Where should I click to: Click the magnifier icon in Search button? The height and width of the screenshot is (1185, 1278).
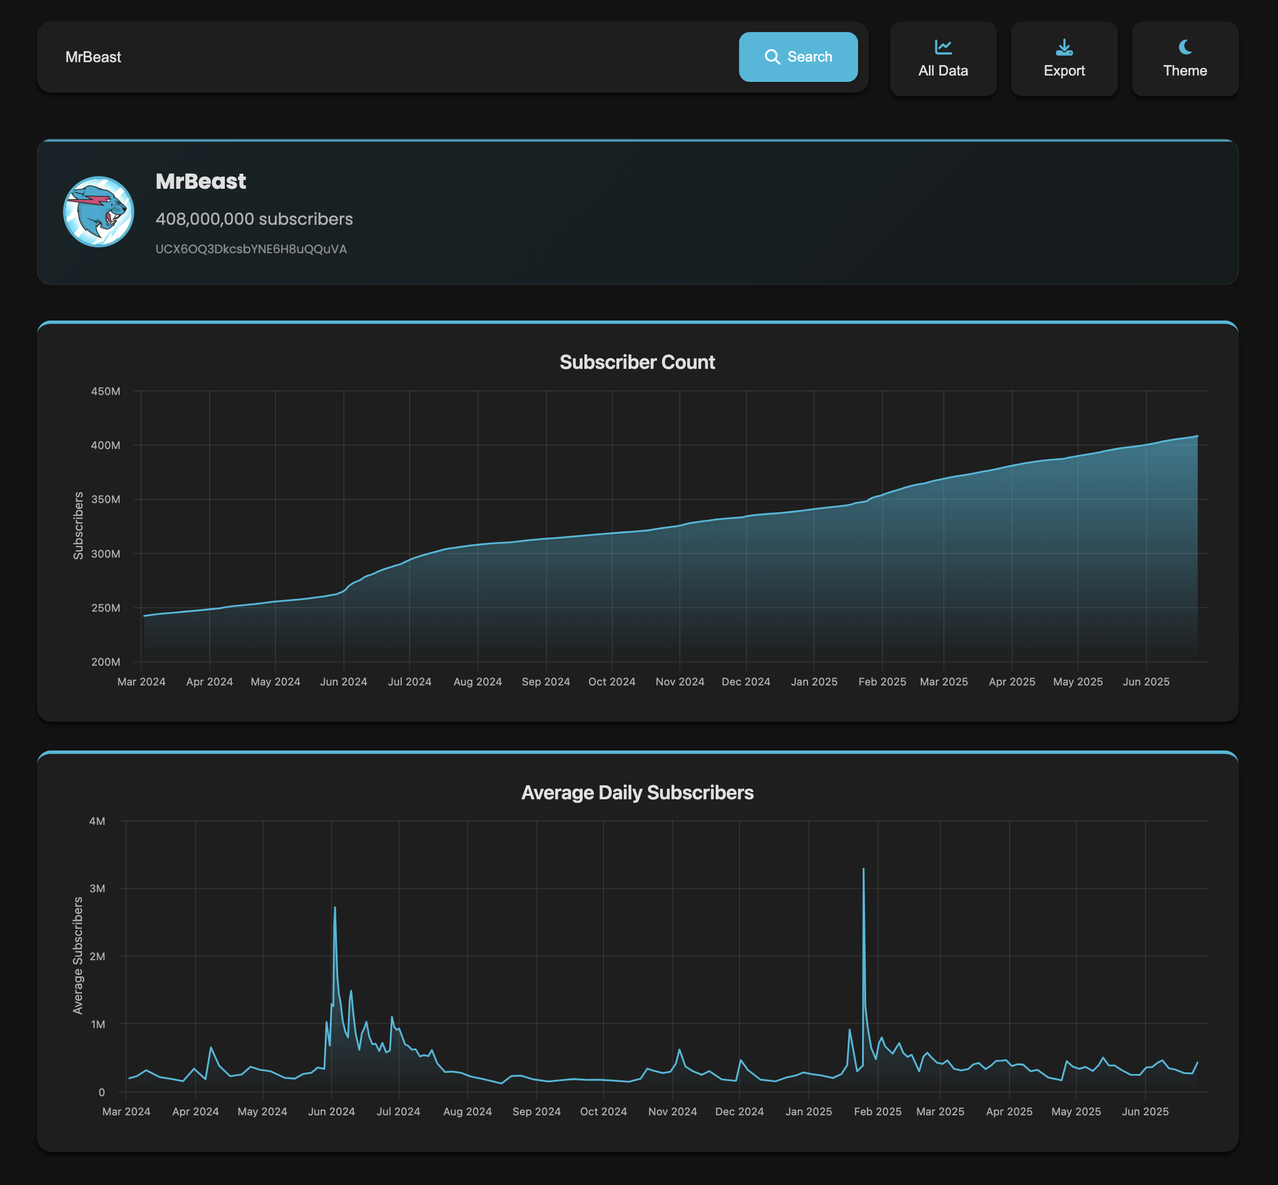pyautogui.click(x=772, y=57)
